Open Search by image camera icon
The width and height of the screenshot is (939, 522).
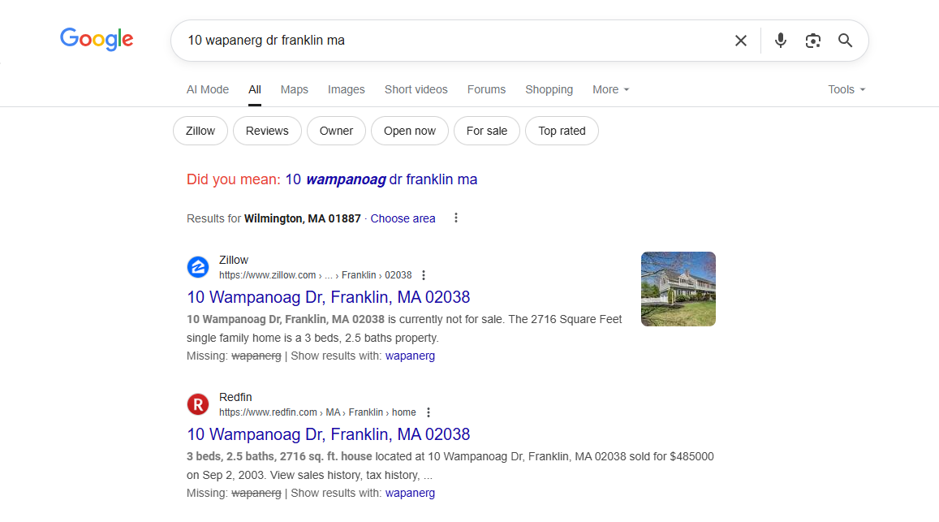coord(812,41)
